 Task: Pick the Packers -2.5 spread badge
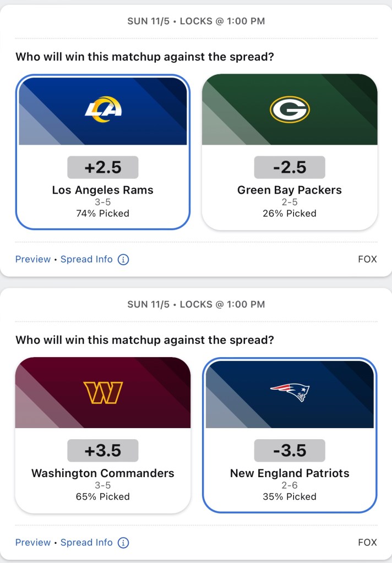pyautogui.click(x=290, y=167)
